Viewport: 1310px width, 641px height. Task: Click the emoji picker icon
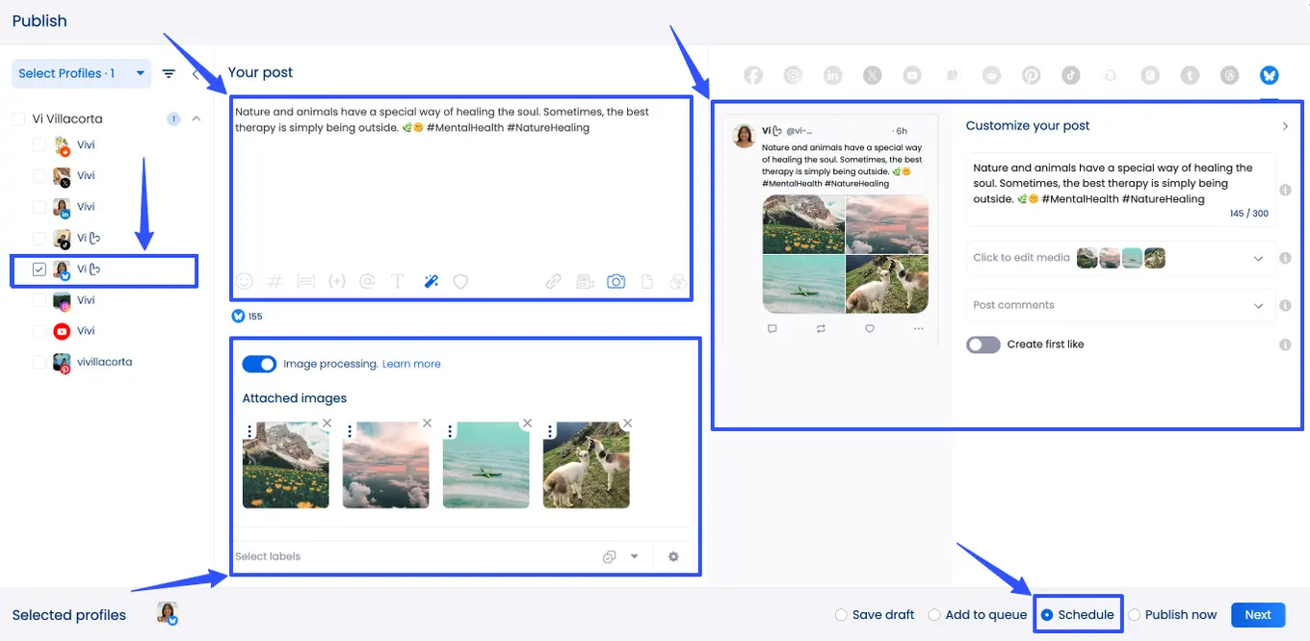click(245, 281)
